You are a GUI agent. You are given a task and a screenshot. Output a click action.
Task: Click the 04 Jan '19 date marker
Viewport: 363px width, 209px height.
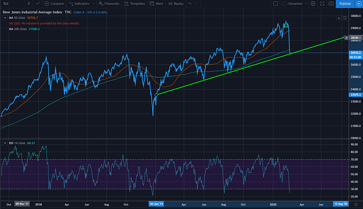coord(156,204)
